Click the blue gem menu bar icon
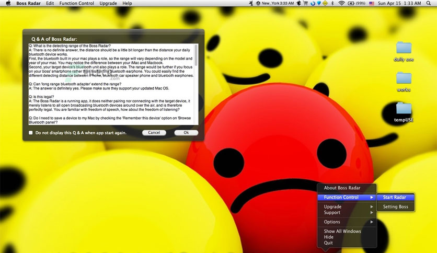 pyautogui.click(x=319, y=3)
